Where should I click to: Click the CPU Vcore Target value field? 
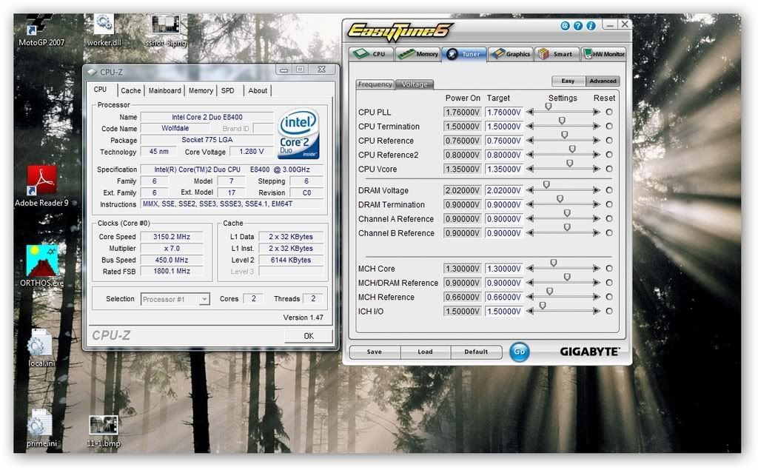(x=503, y=169)
